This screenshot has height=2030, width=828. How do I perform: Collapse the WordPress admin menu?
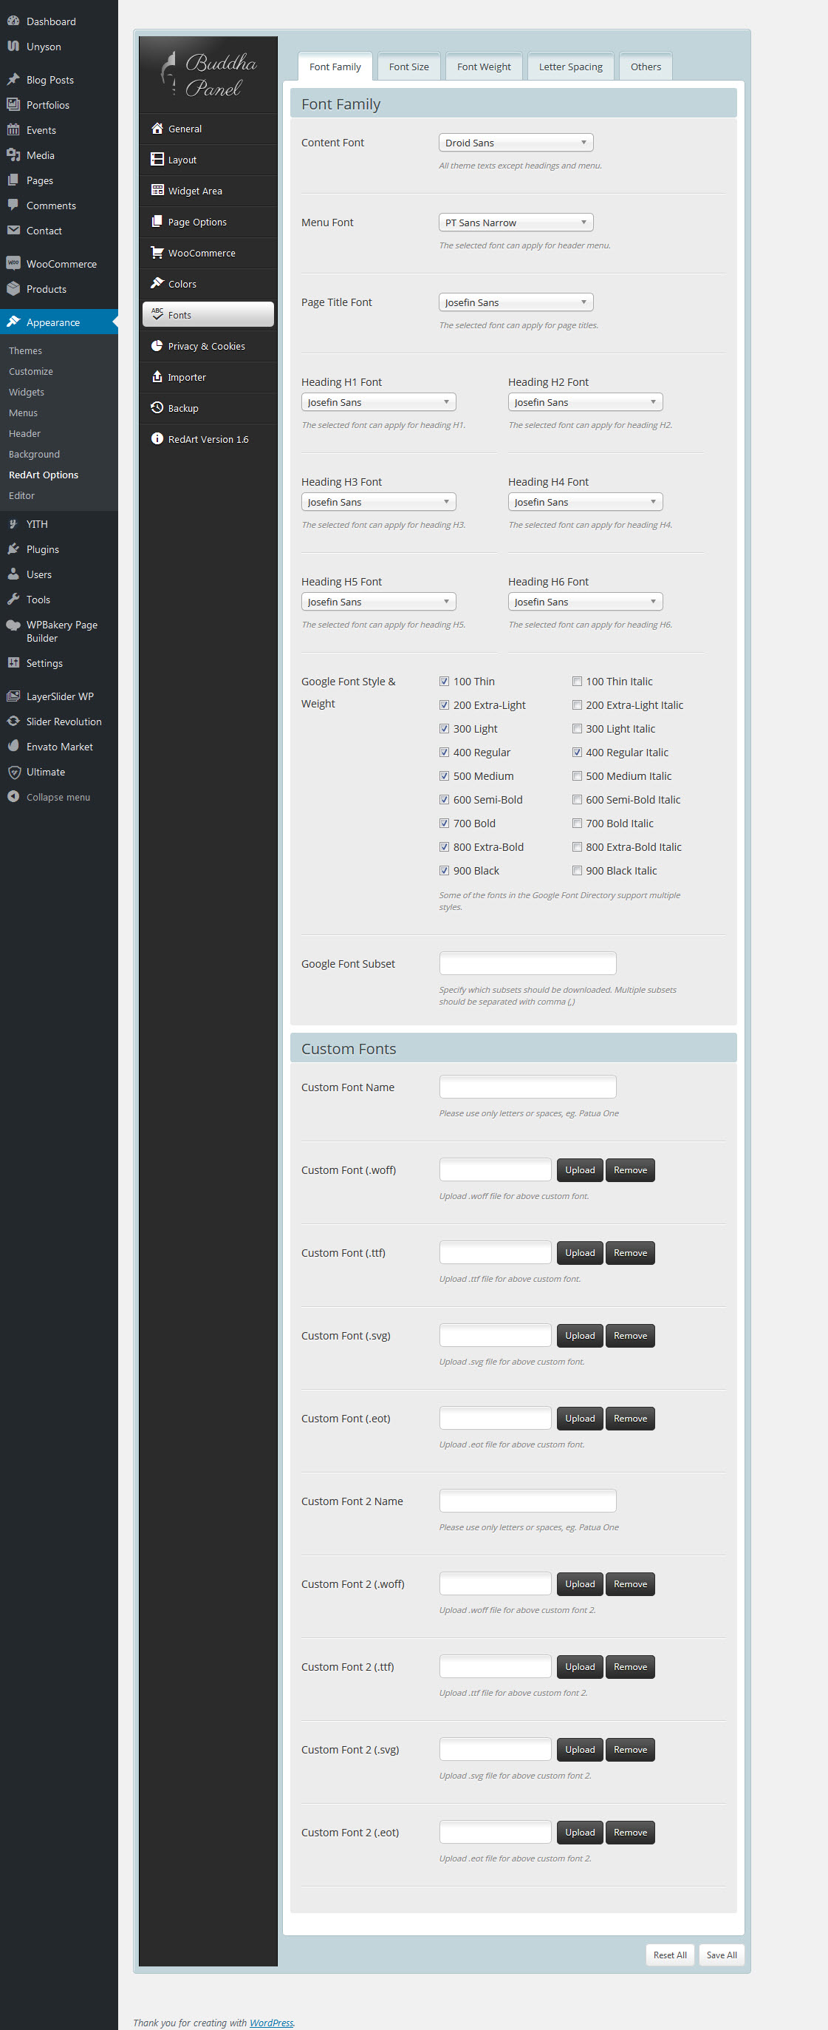[x=58, y=798]
